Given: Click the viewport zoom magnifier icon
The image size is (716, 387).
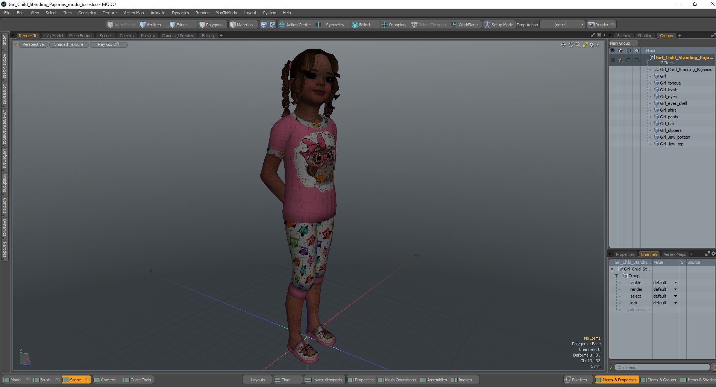Looking at the screenshot, I should [578, 45].
